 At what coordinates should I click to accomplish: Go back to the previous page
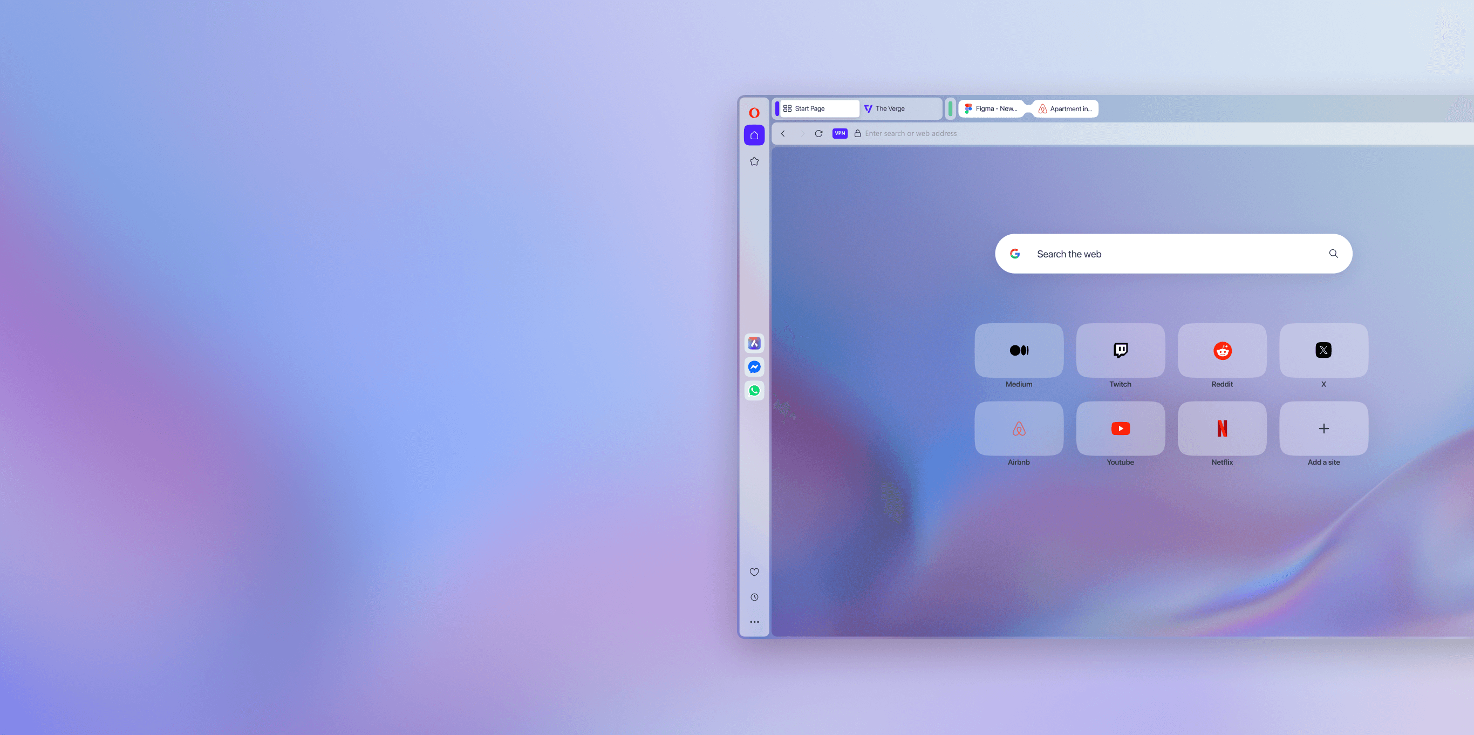(783, 133)
